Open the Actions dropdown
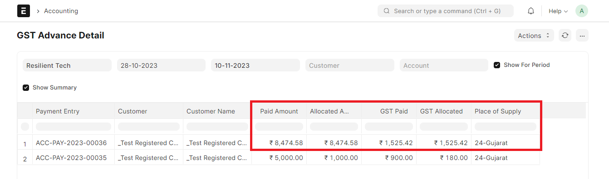Viewport: 609px width, 179px height. click(534, 36)
